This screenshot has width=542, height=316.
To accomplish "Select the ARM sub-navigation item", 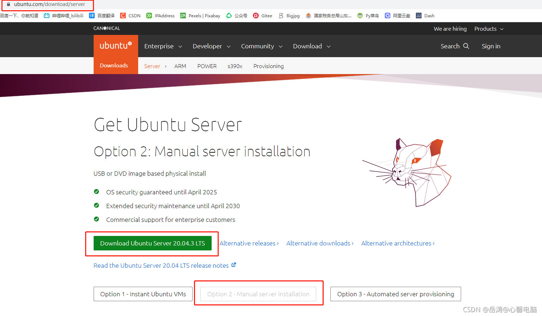I will click(180, 66).
